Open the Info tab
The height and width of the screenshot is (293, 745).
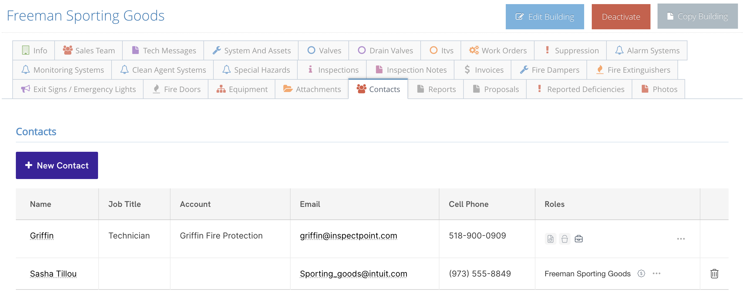coord(34,50)
